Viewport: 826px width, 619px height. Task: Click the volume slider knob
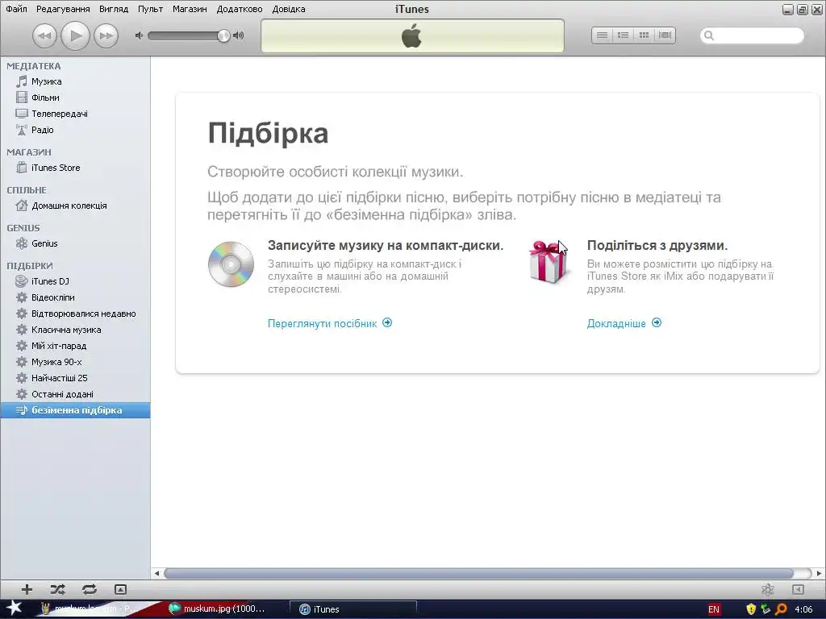coord(224,35)
